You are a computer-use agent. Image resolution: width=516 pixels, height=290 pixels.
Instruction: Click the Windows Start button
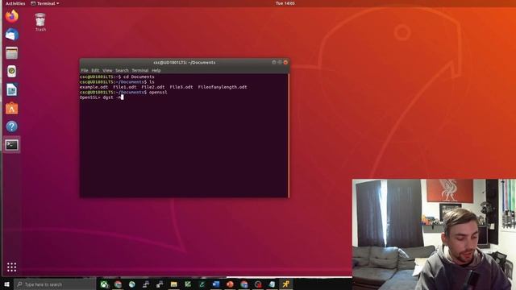click(x=6, y=284)
